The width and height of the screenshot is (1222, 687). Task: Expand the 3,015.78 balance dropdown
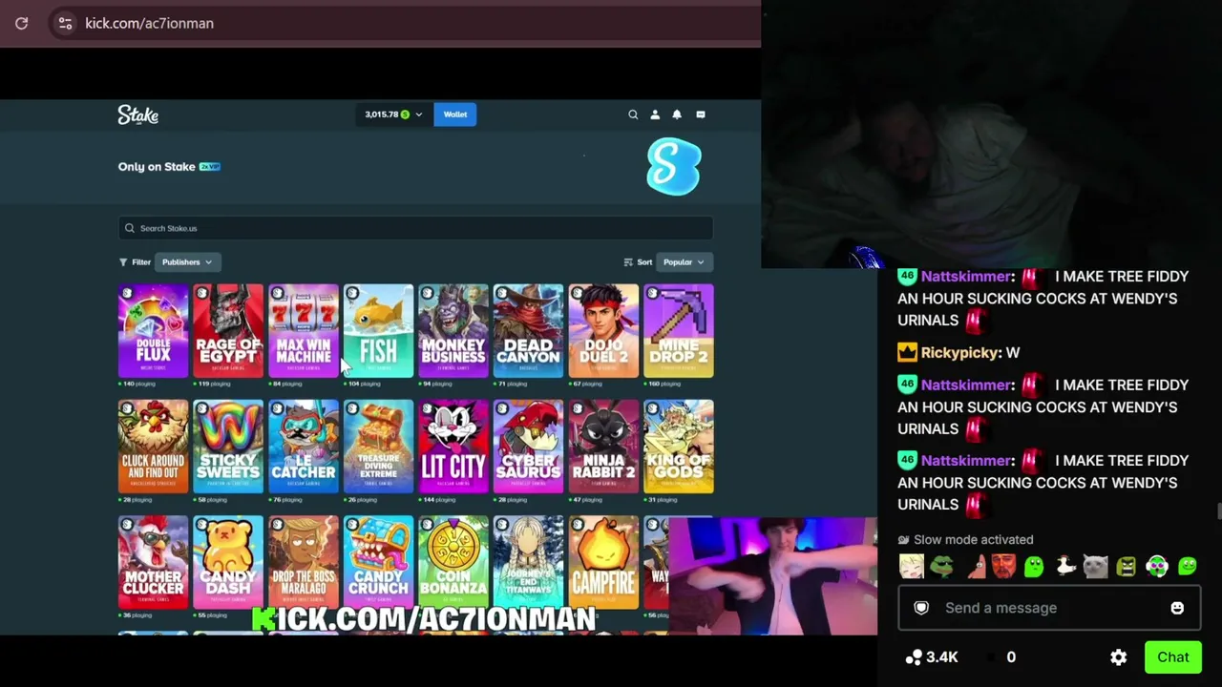tap(392, 114)
